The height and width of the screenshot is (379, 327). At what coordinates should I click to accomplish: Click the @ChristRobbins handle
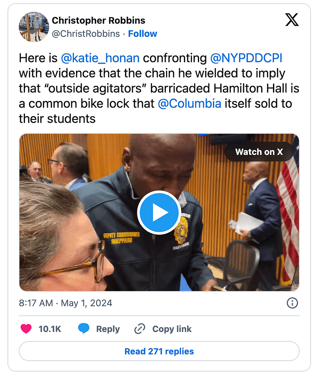coord(86,34)
